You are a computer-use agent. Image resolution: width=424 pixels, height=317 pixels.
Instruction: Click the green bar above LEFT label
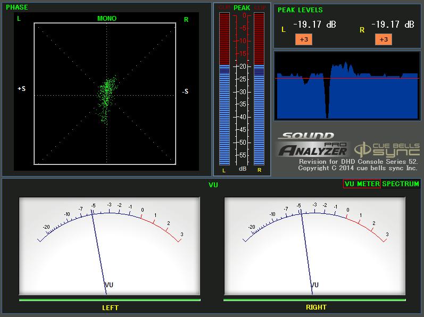pos(110,300)
